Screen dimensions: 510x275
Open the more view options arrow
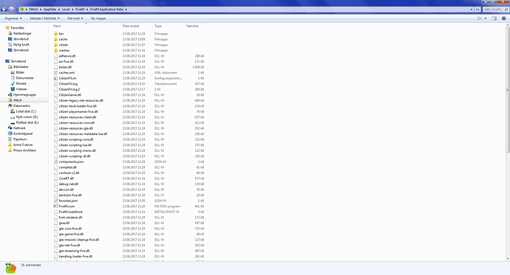[x=486, y=18]
